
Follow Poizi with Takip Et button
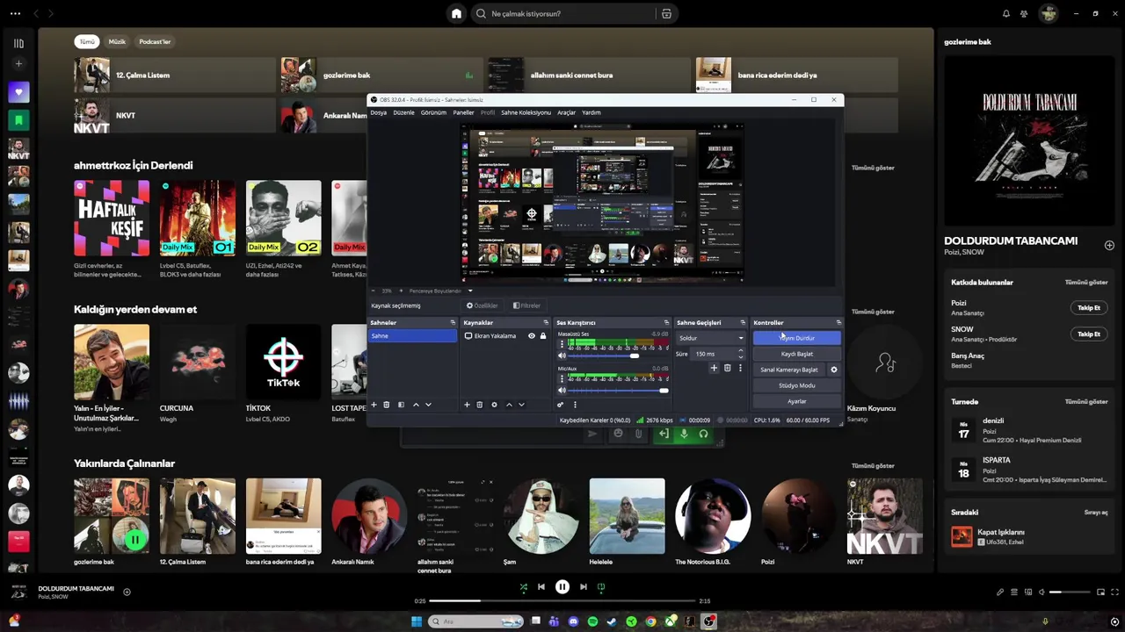(1089, 308)
